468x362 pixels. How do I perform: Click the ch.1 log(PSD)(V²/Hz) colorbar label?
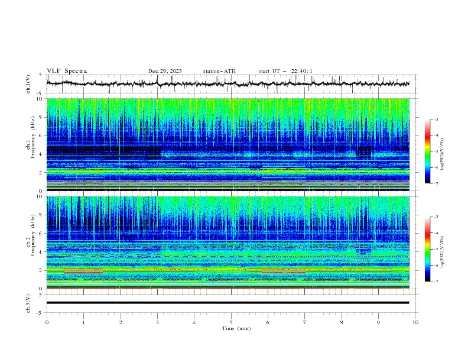pyautogui.click(x=442, y=154)
